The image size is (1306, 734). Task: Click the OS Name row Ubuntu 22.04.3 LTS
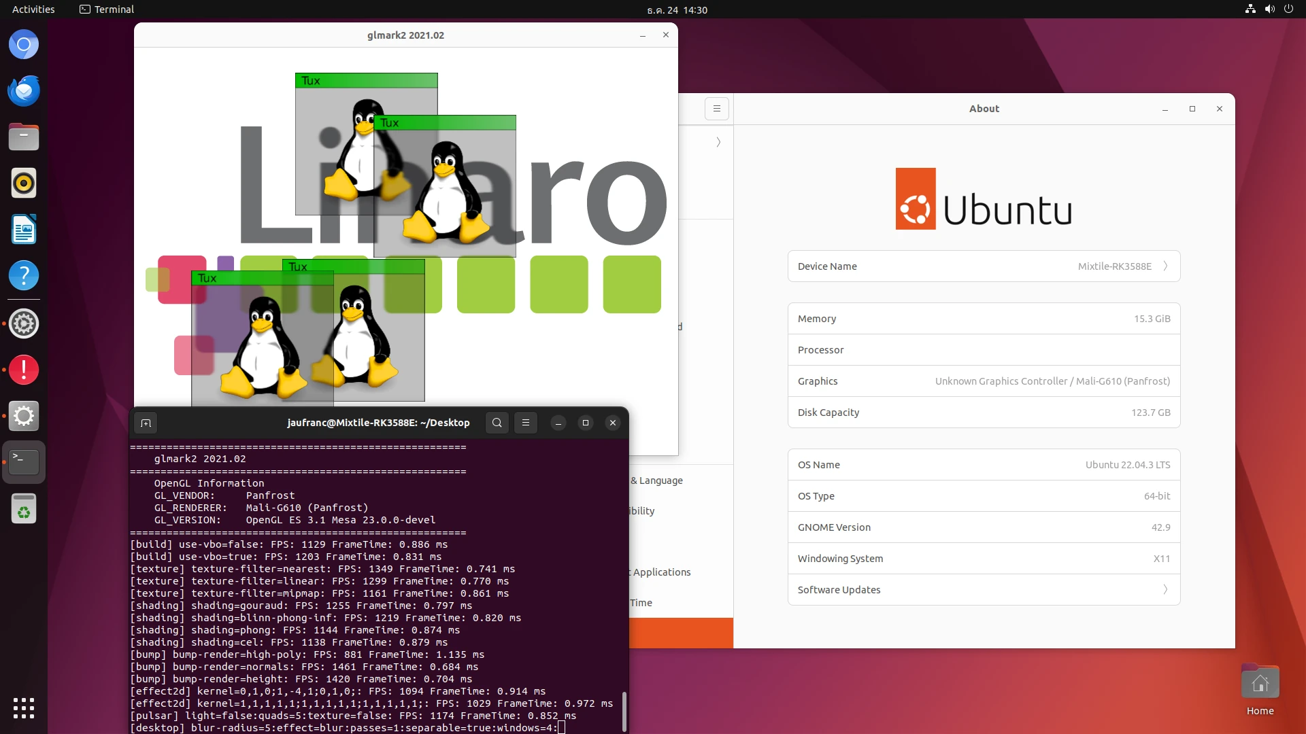(x=984, y=465)
